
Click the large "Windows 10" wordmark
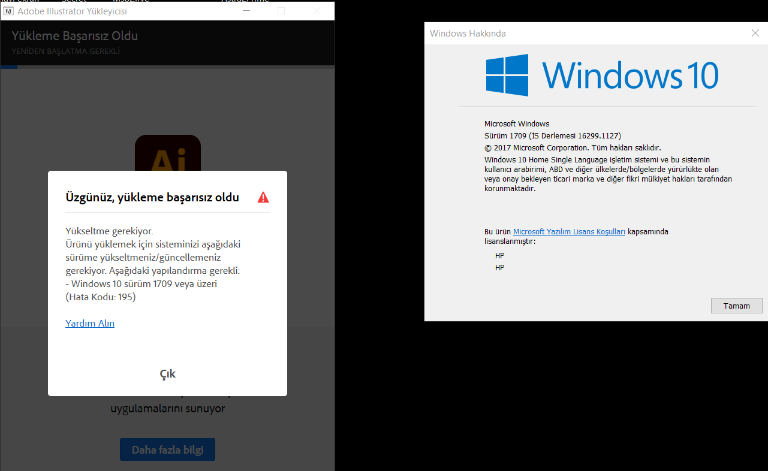[630, 76]
